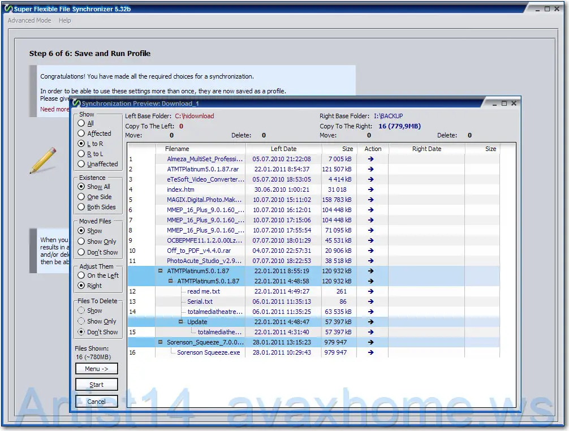Click the Action column header
This screenshot has width=569, height=431.
click(373, 149)
